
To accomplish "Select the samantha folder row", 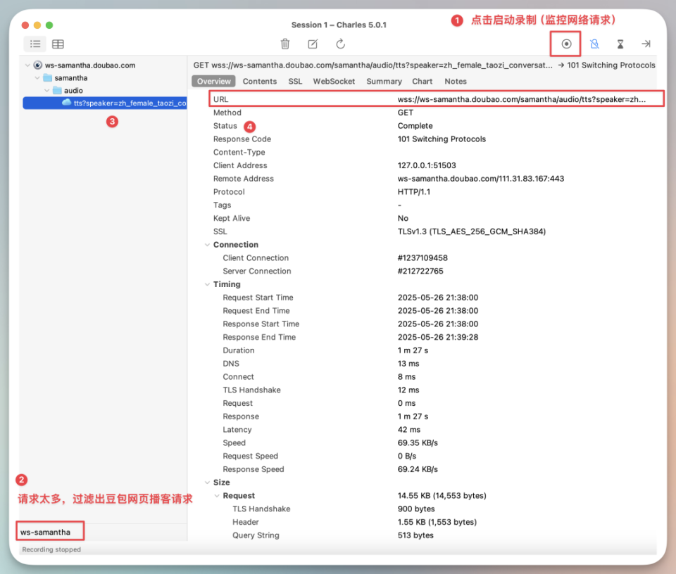I will 70,78.
